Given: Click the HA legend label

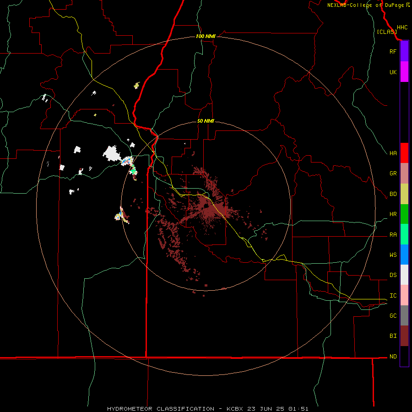Looking at the screenshot, I should 393,153.
